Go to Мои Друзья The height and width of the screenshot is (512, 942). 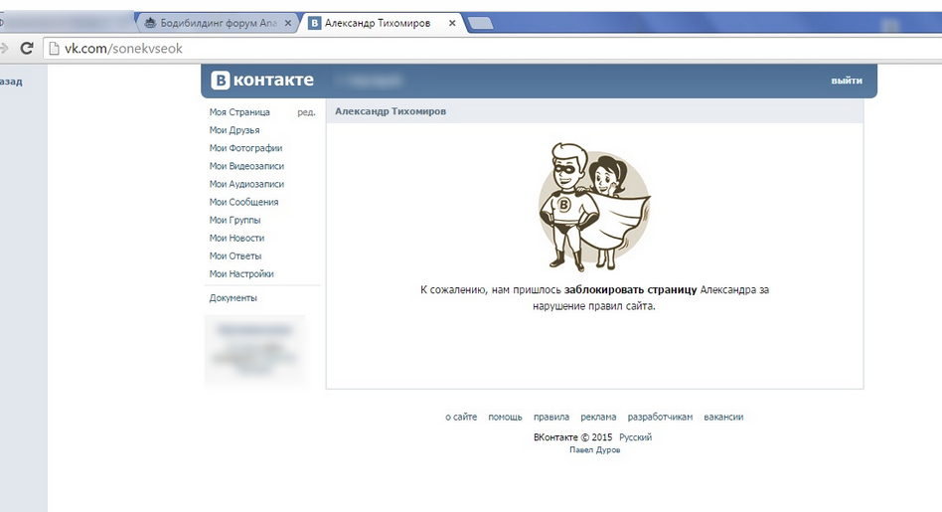click(x=235, y=130)
